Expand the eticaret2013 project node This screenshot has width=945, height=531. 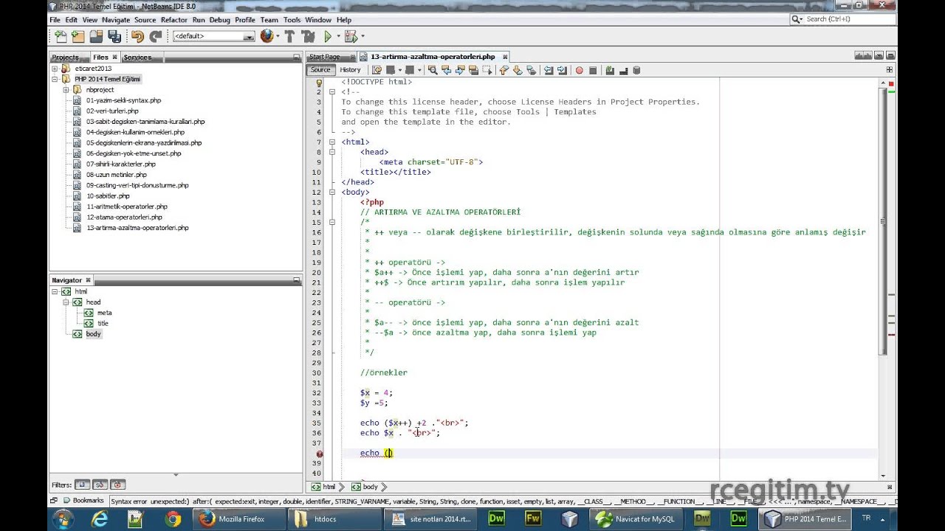[55, 69]
